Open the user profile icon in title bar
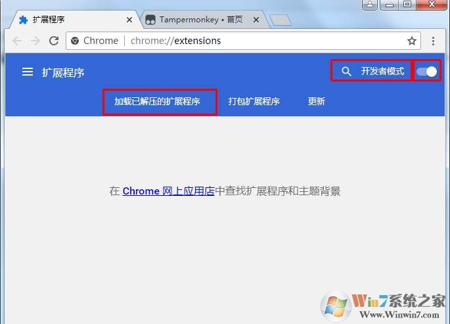 pos(370,5)
